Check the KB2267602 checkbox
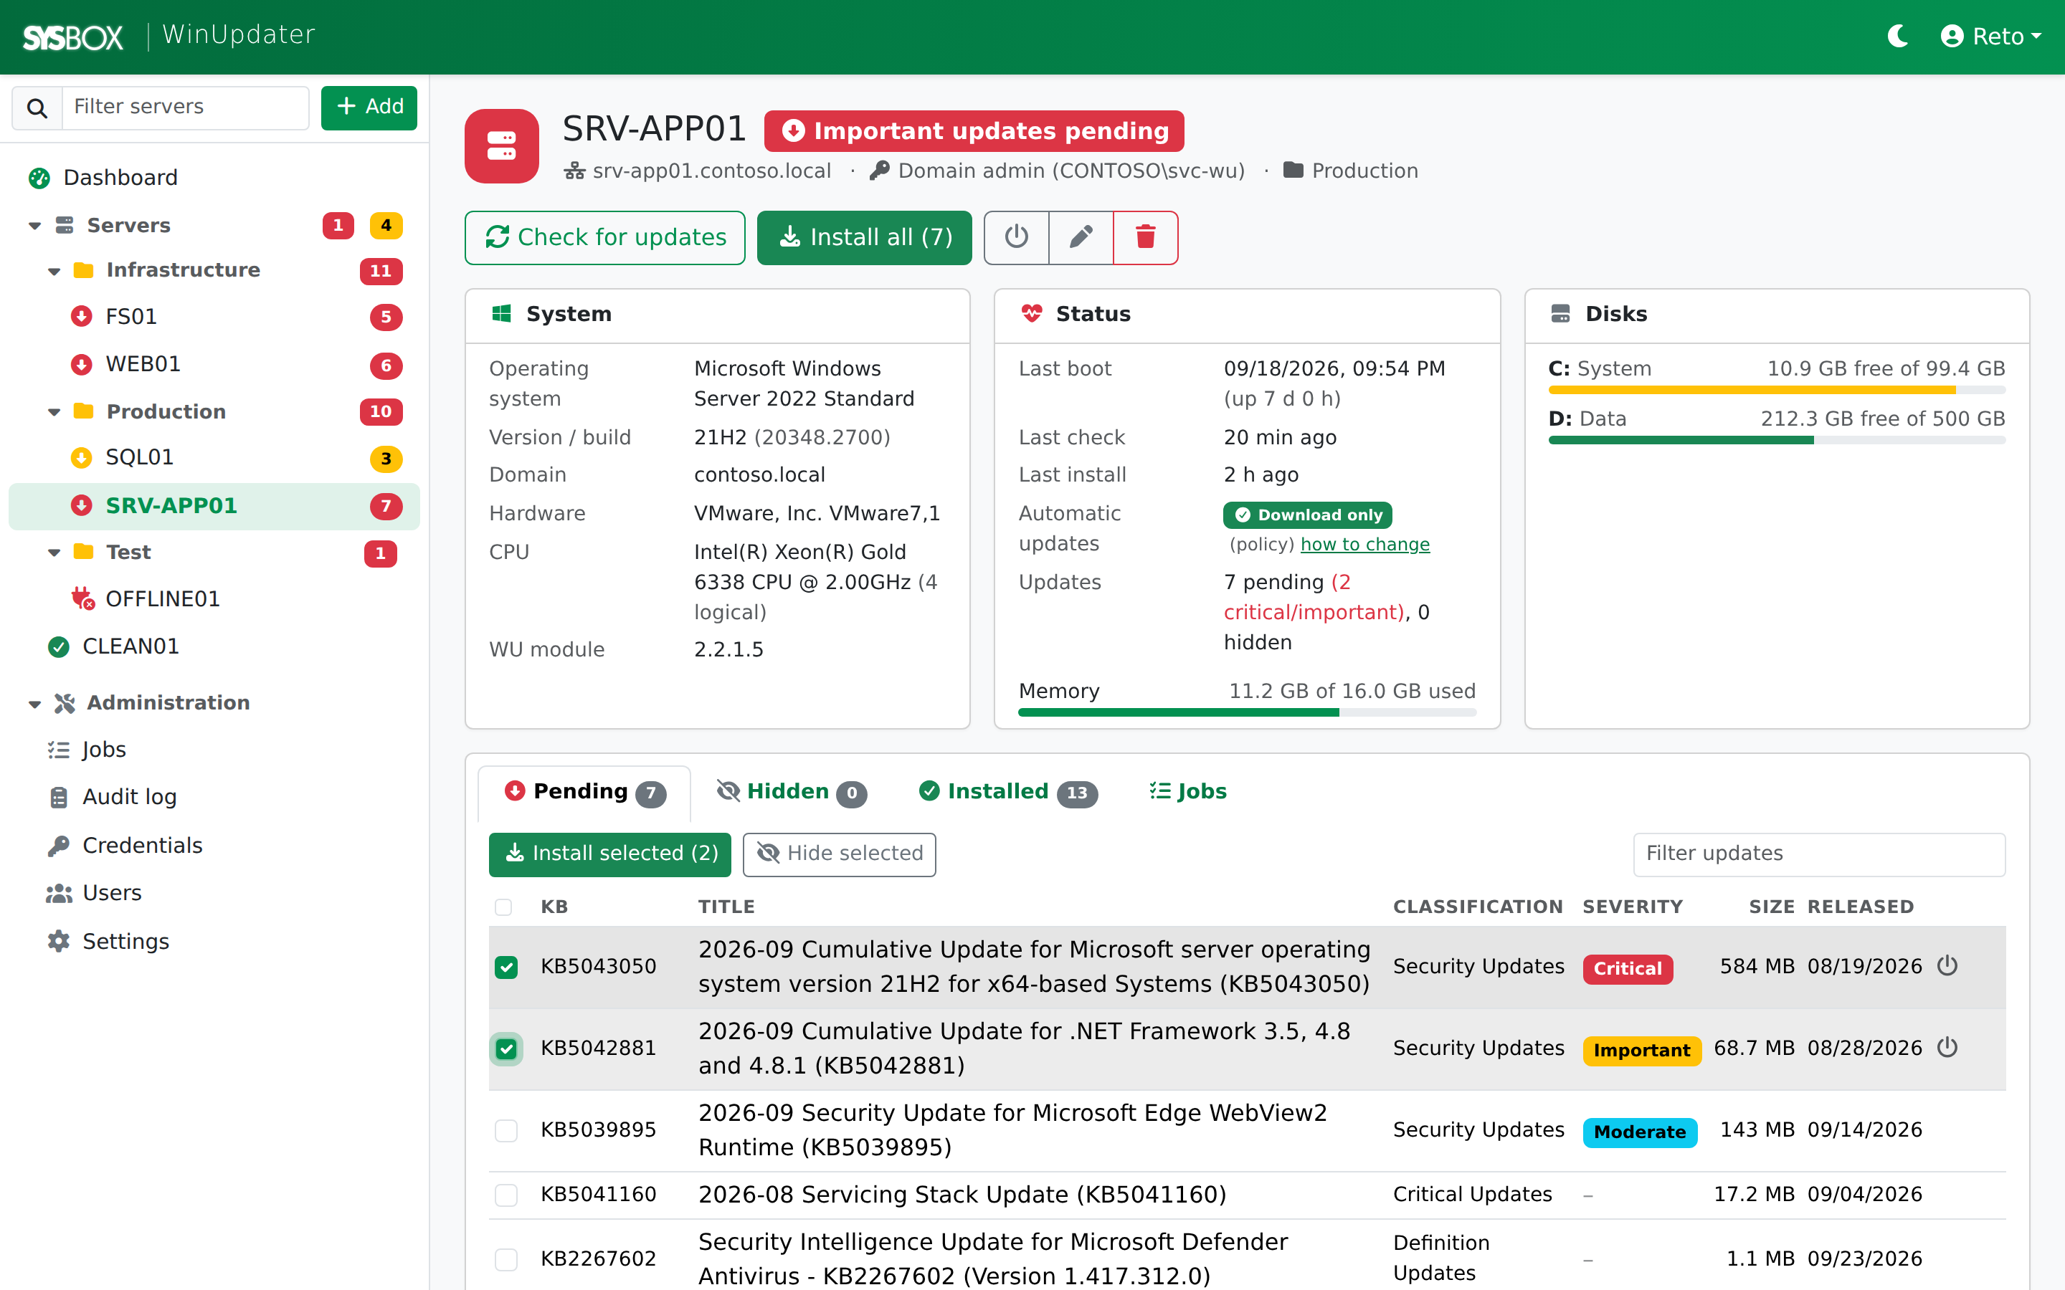The image size is (2065, 1290). (x=507, y=1260)
